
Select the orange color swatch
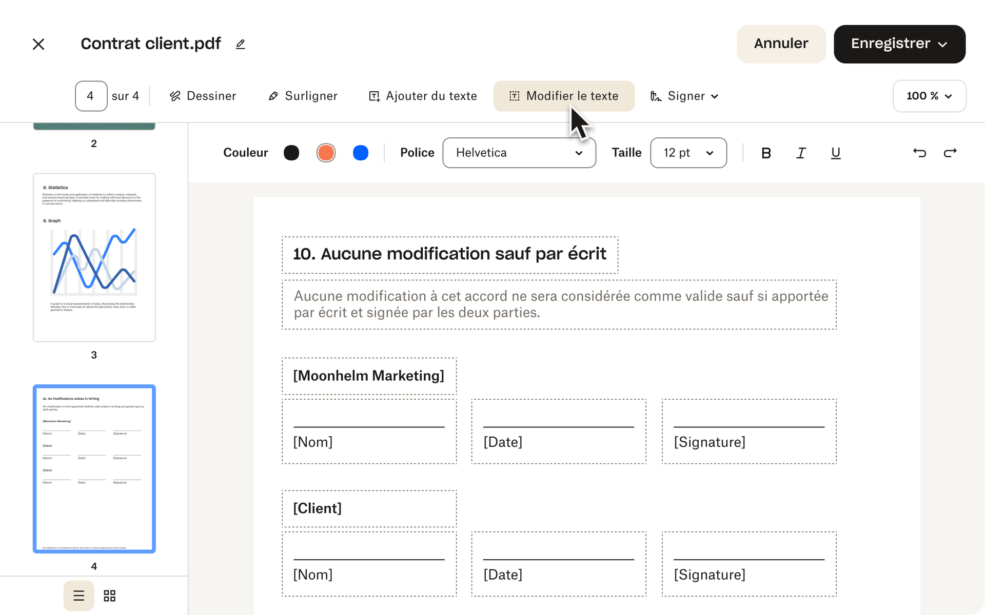coord(326,153)
